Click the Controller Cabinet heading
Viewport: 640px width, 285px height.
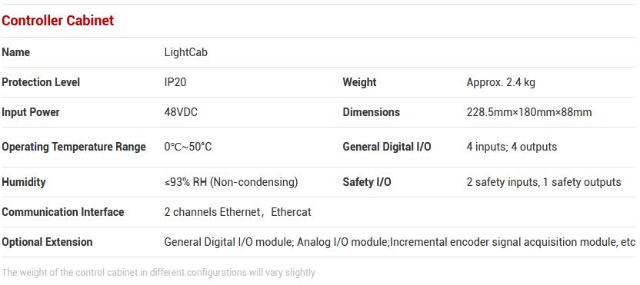58,21
